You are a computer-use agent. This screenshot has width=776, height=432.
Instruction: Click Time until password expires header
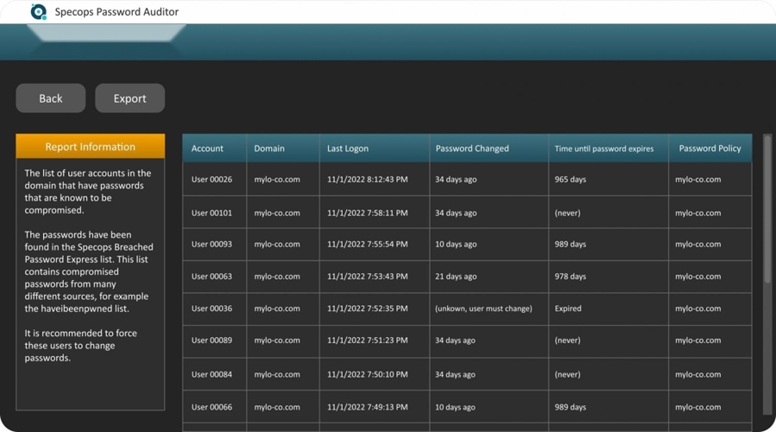pos(604,149)
